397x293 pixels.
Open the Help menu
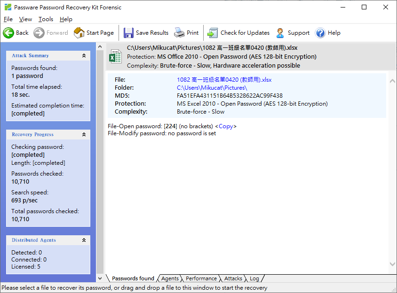point(66,19)
